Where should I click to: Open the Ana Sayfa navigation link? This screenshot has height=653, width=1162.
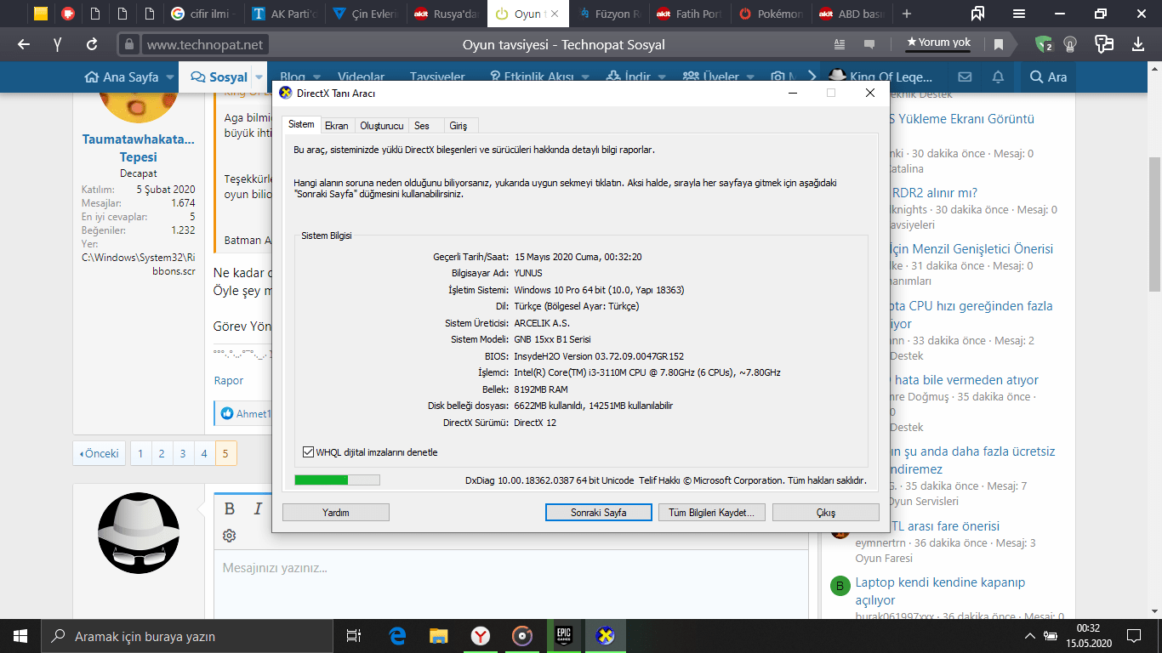pos(122,77)
